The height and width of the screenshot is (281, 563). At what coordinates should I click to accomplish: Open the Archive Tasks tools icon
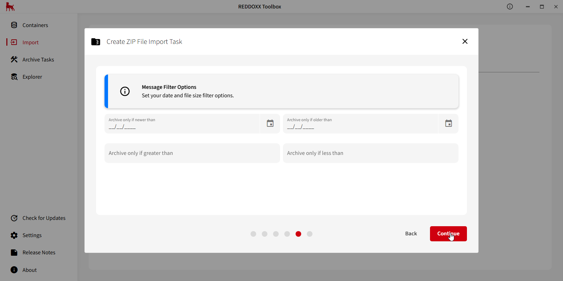[14, 59]
